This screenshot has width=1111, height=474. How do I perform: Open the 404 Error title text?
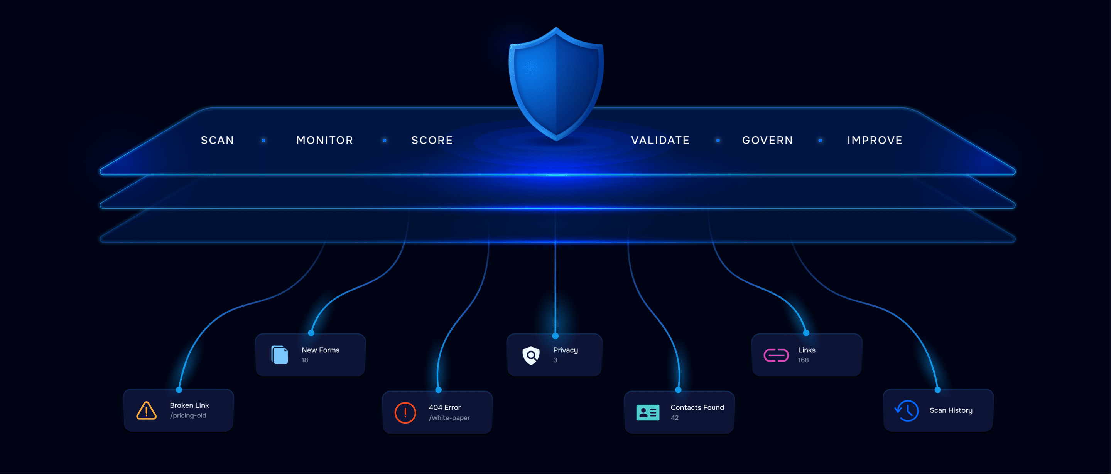(x=445, y=407)
